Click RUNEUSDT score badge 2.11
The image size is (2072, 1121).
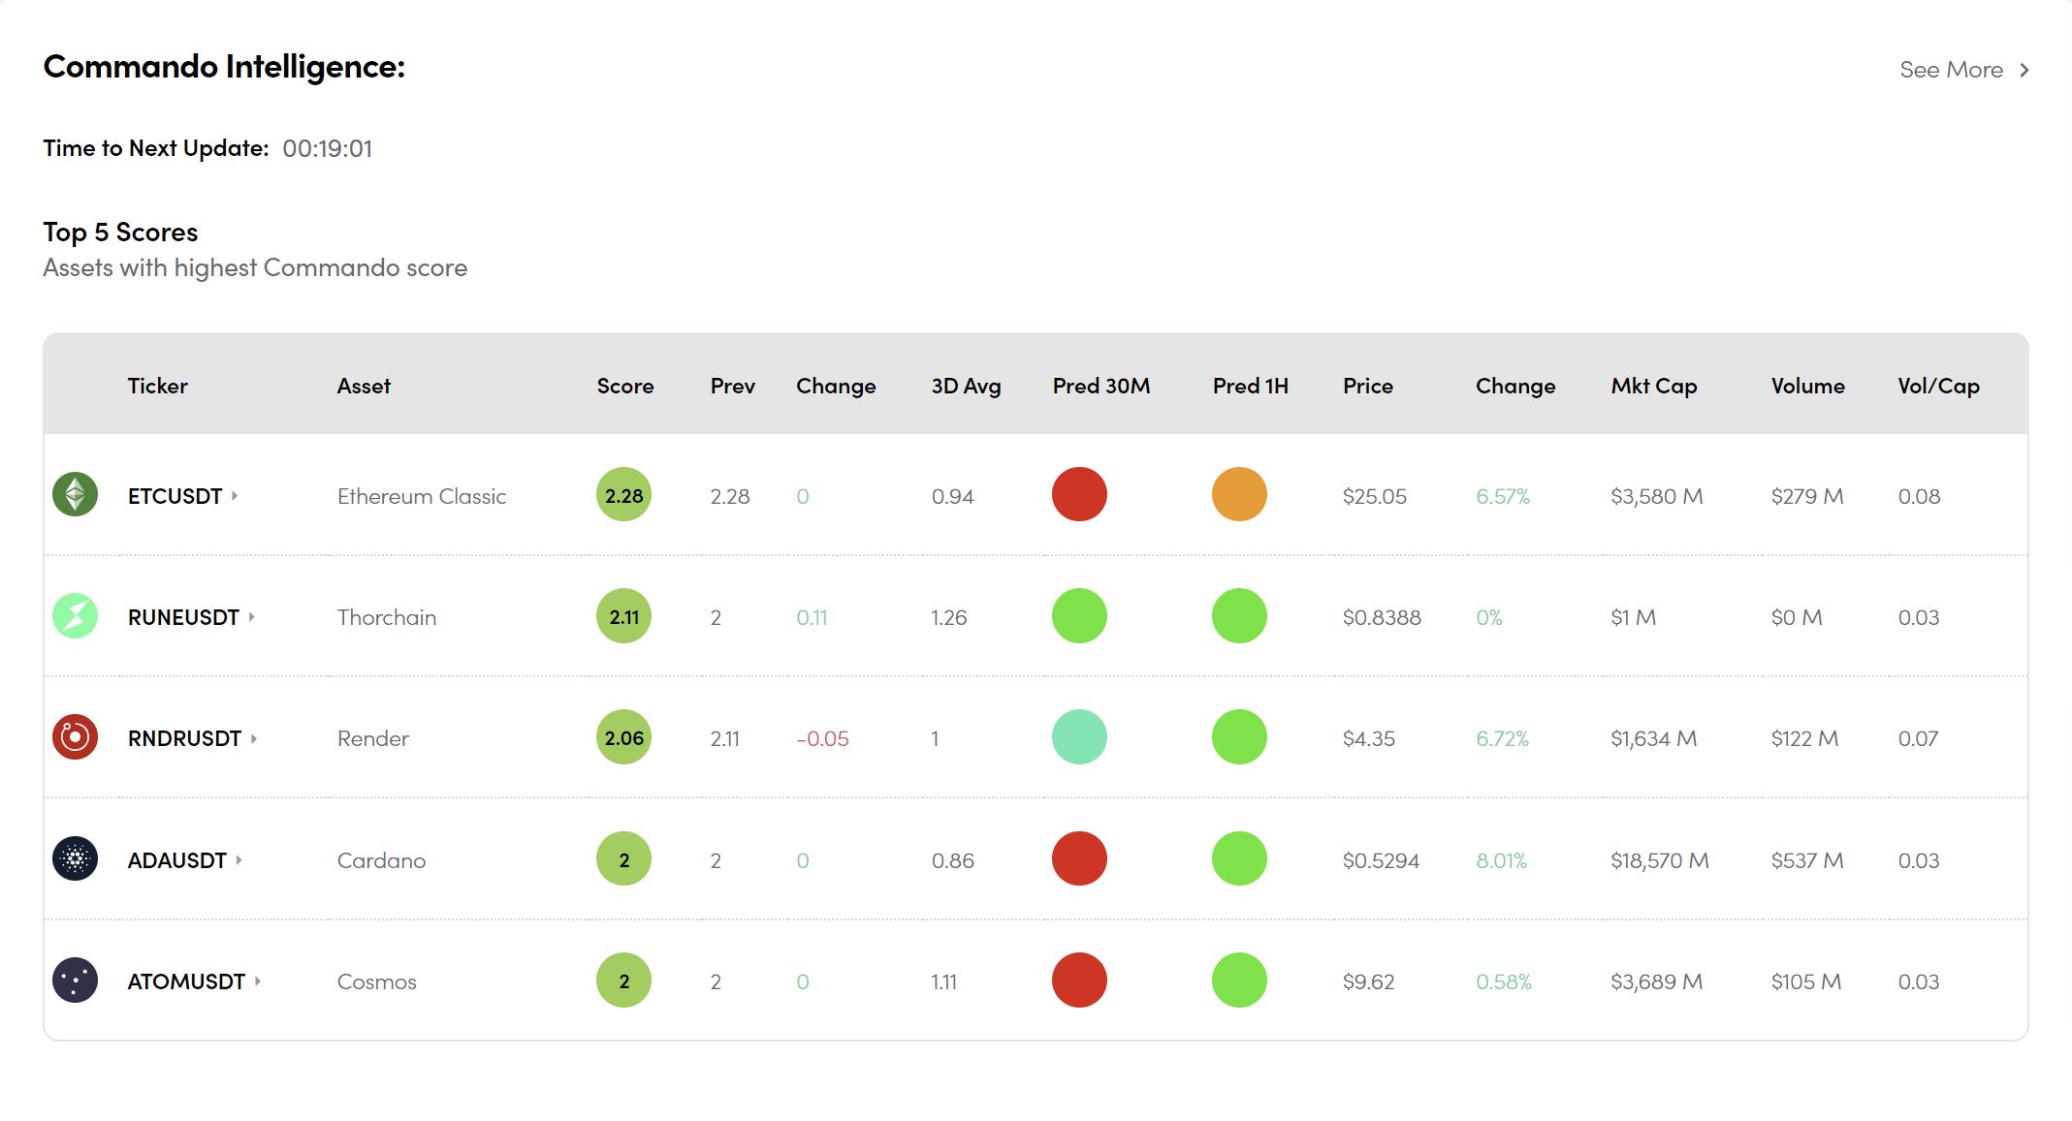(x=623, y=616)
